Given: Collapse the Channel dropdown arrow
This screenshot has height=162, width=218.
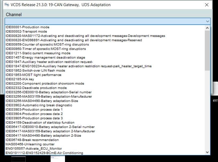Looking at the screenshot, I should coord(207,21).
